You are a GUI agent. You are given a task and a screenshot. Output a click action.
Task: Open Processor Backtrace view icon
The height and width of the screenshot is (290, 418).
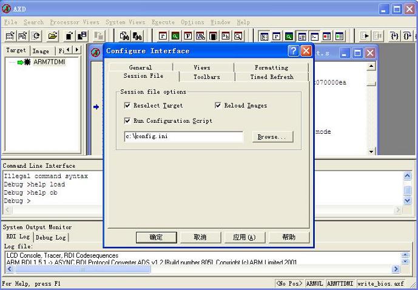(x=200, y=36)
